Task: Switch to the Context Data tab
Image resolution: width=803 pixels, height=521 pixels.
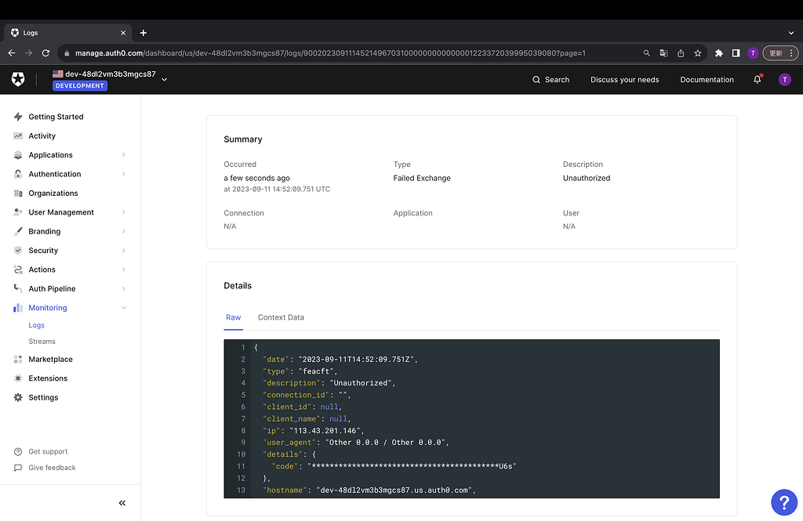Action: (281, 317)
